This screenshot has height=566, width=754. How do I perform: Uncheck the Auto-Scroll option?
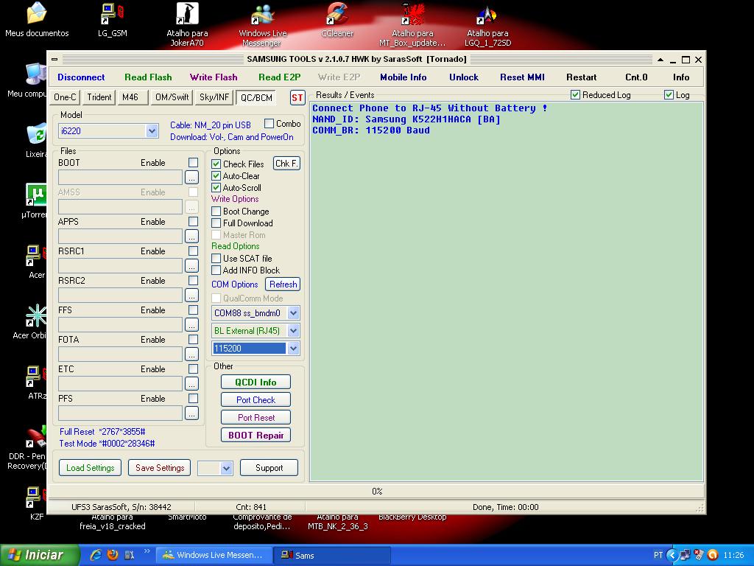(216, 188)
